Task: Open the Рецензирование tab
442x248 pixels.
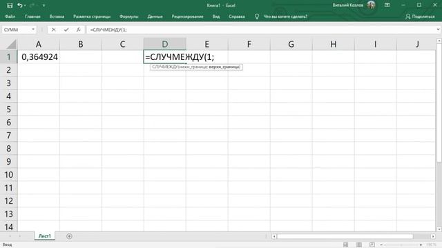Action: coord(187,17)
